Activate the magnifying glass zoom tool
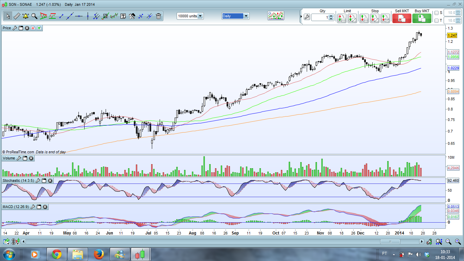The width and height of the screenshot is (464, 261). click(x=34, y=16)
